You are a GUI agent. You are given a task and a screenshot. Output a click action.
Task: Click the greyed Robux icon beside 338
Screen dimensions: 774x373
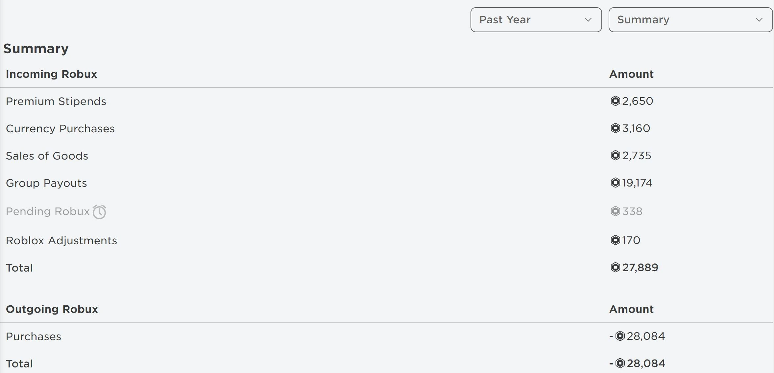tap(615, 211)
